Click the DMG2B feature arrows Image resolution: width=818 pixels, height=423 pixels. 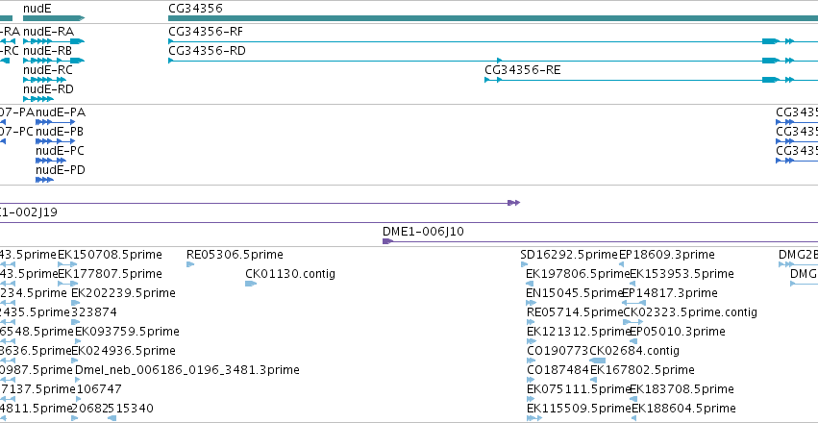[x=786, y=264]
